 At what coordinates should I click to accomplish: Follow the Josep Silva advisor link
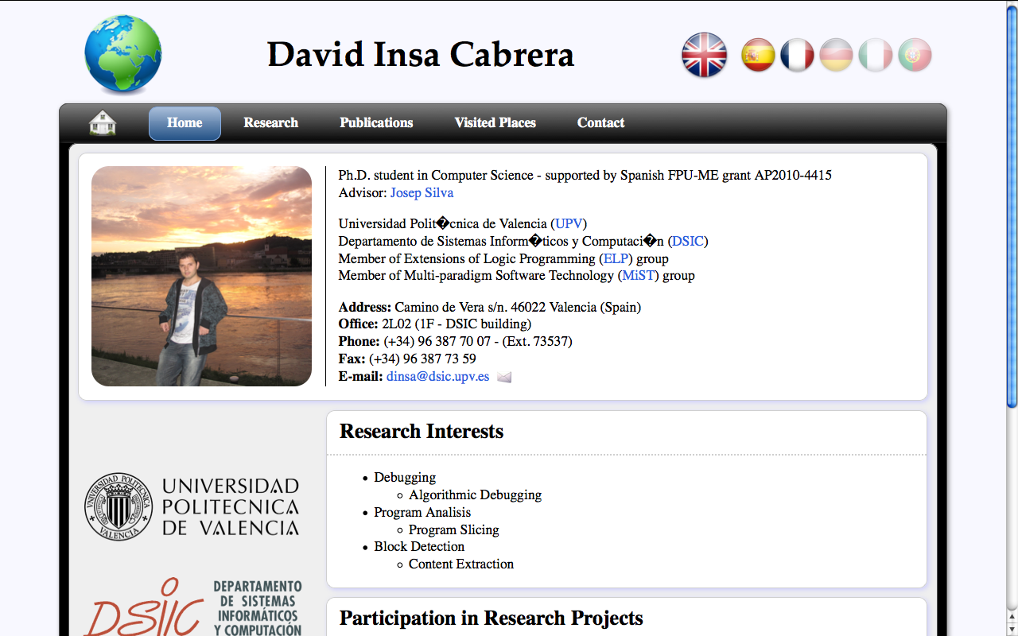422,193
